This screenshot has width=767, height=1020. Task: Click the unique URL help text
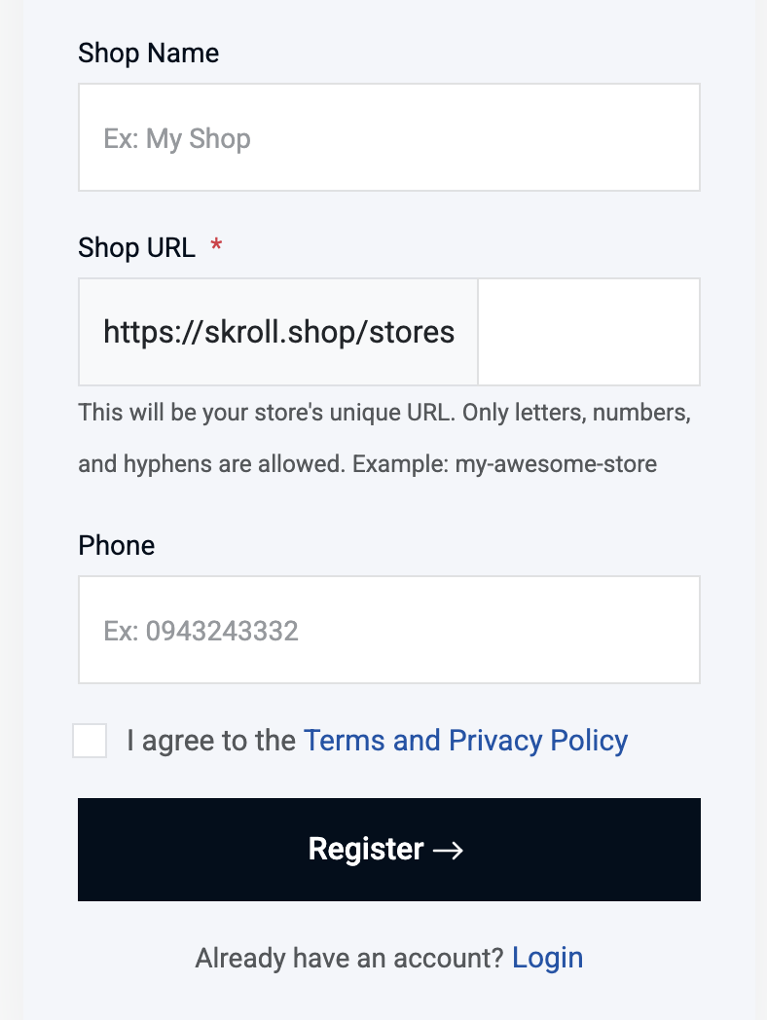265,413
